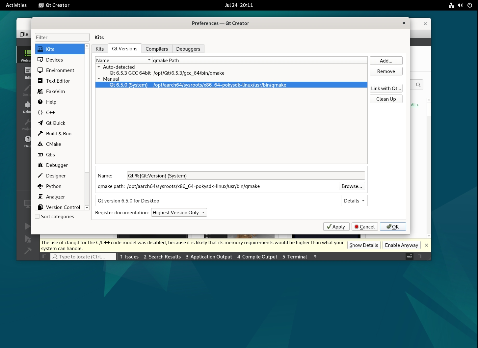Click the preferences Filter field
The height and width of the screenshot is (348, 478).
[x=62, y=37]
